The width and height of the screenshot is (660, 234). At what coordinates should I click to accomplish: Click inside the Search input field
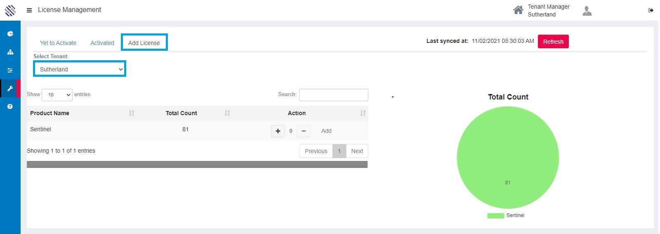333,95
